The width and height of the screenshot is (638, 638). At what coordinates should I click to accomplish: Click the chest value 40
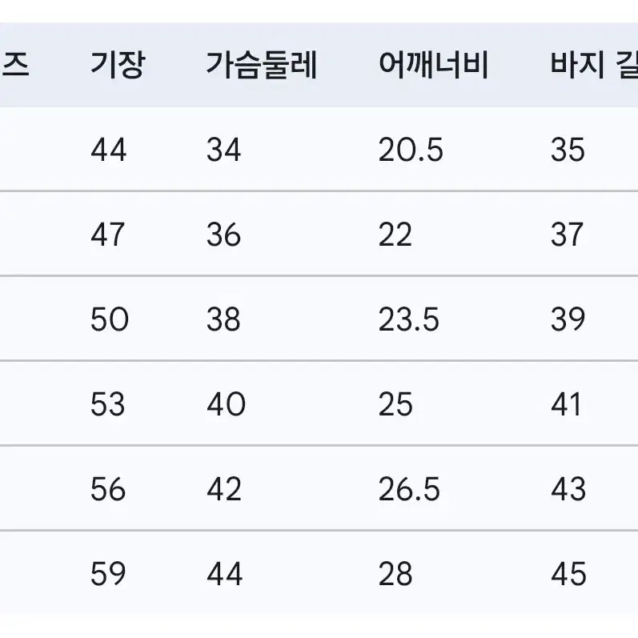(x=227, y=404)
